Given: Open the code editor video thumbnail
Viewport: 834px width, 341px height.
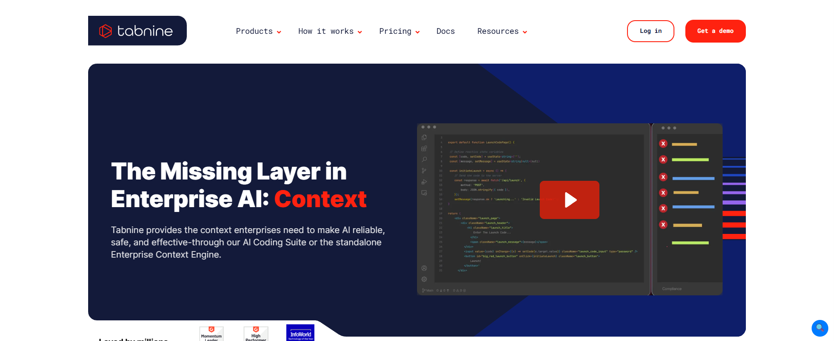Looking at the screenshot, I should pos(570,209).
